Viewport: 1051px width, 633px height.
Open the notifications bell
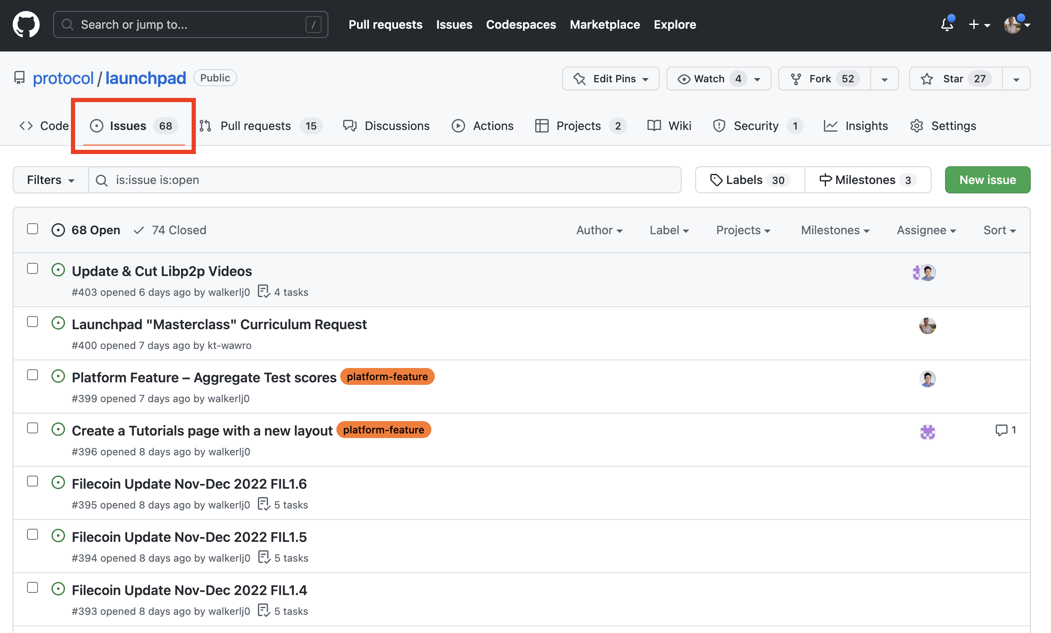946,24
